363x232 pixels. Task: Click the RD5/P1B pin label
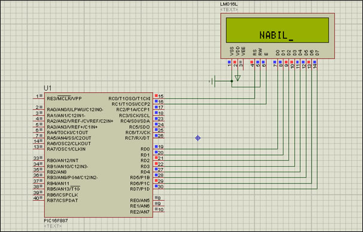140,178
